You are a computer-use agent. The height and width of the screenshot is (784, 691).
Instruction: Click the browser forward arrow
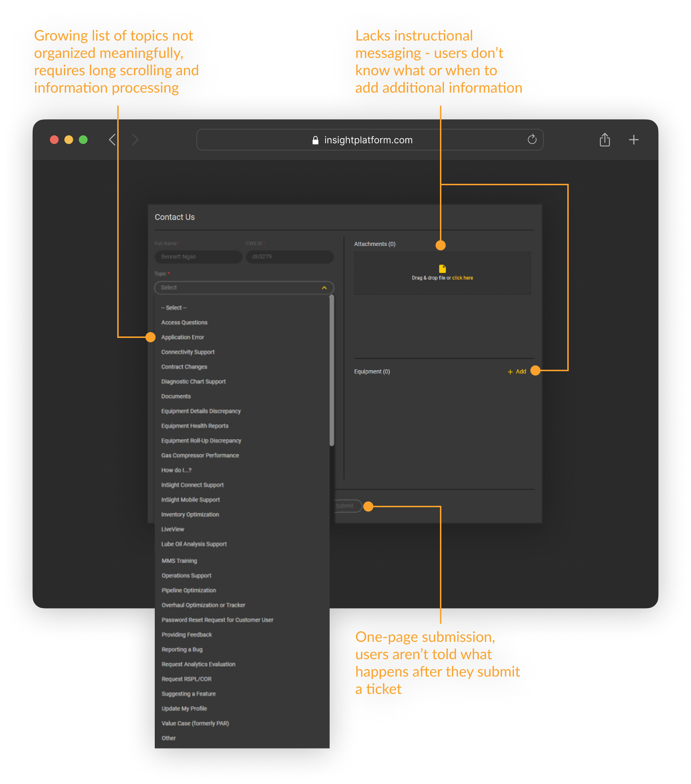(135, 140)
